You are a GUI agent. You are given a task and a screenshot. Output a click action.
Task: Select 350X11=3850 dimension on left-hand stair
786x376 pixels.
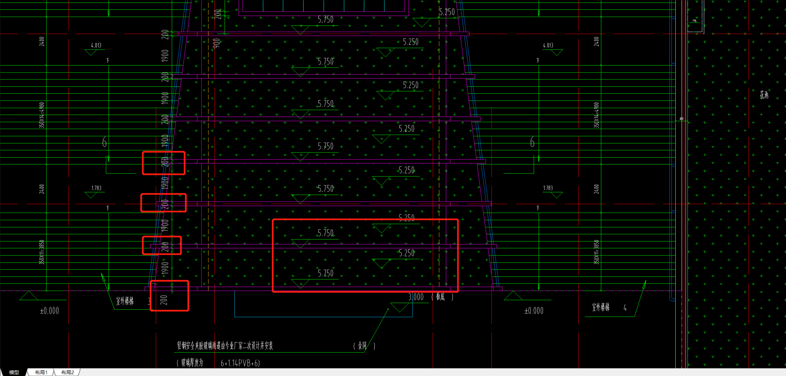click(42, 252)
